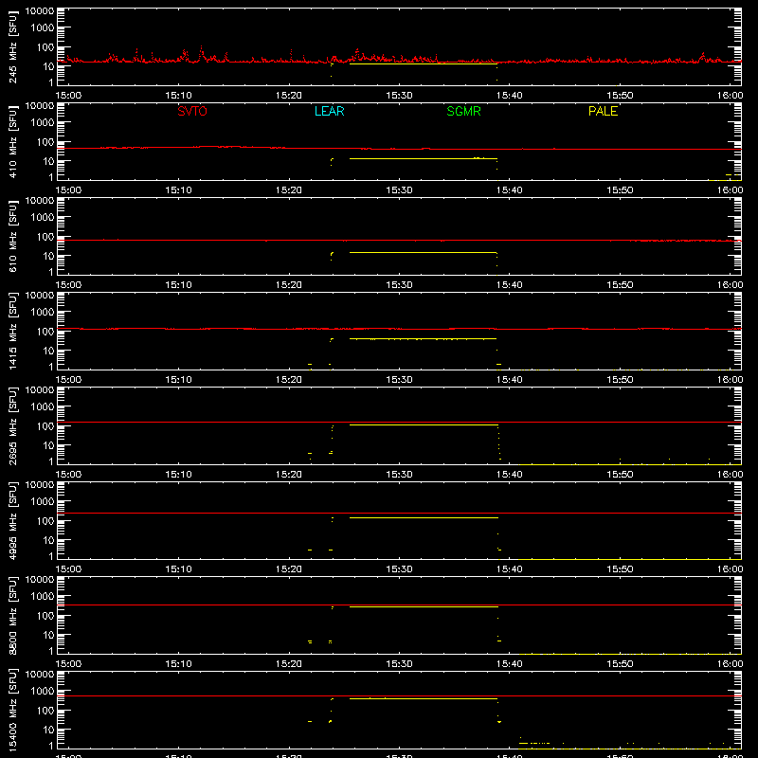The width and height of the screenshot is (758, 758).
Task: Select the '8800 MHz [SFU]' axis label
Action: pos(13,615)
